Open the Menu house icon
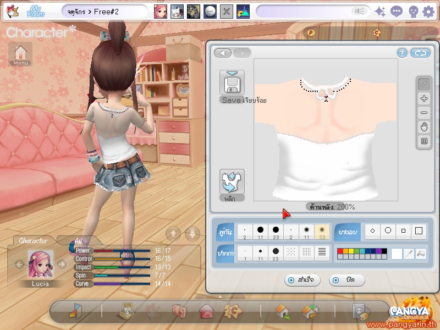The image size is (440, 330). click(x=20, y=54)
